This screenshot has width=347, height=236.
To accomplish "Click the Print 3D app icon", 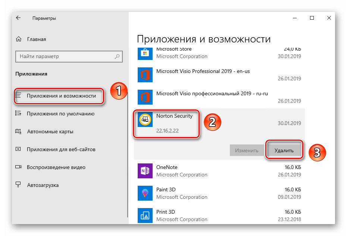I will (145, 215).
